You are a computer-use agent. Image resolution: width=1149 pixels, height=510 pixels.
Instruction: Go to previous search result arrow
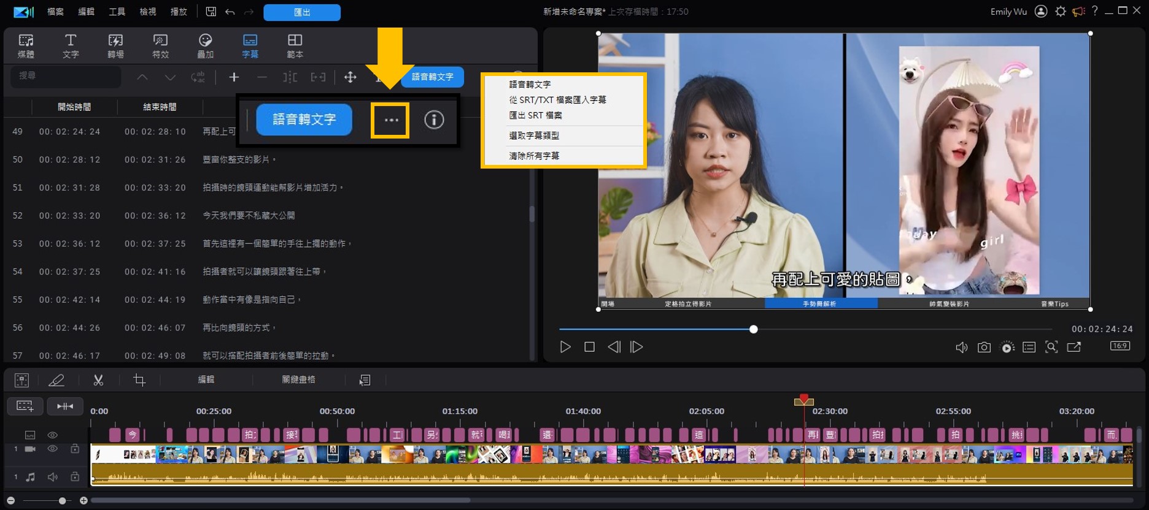(x=142, y=77)
